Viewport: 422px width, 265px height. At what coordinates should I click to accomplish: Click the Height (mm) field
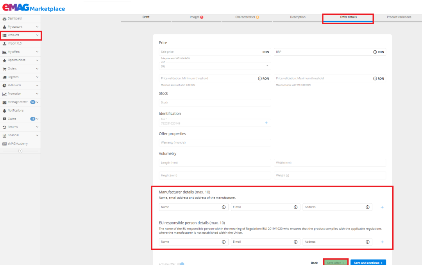(215, 175)
